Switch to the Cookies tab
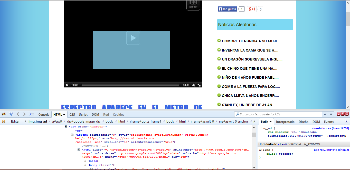 point(118,115)
